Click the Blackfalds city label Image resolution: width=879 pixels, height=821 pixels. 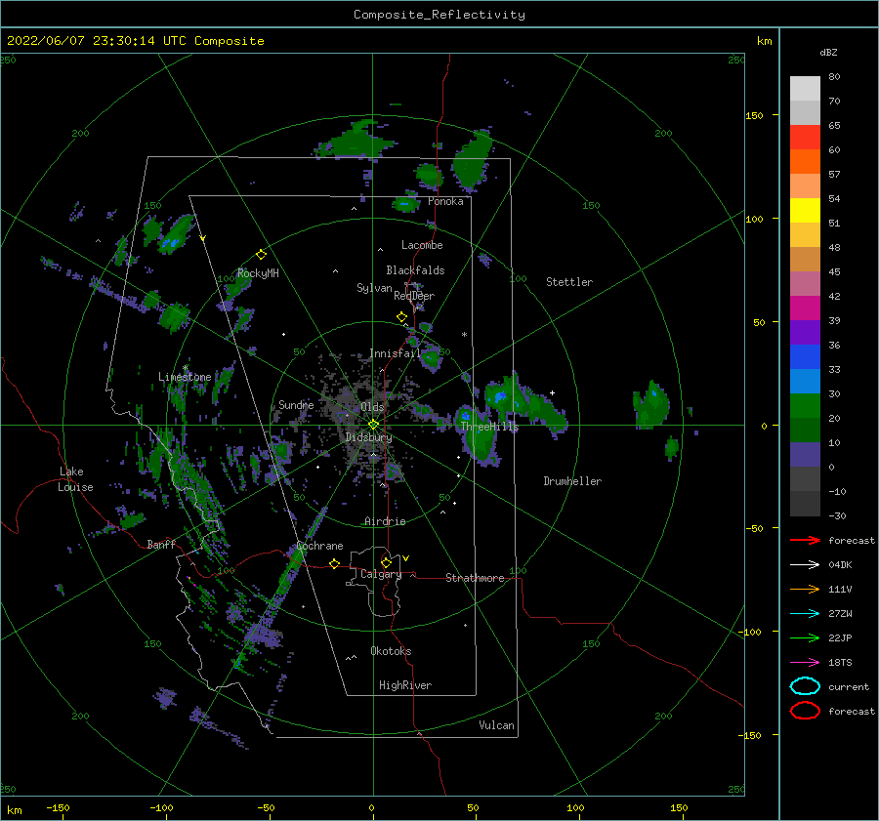415,270
